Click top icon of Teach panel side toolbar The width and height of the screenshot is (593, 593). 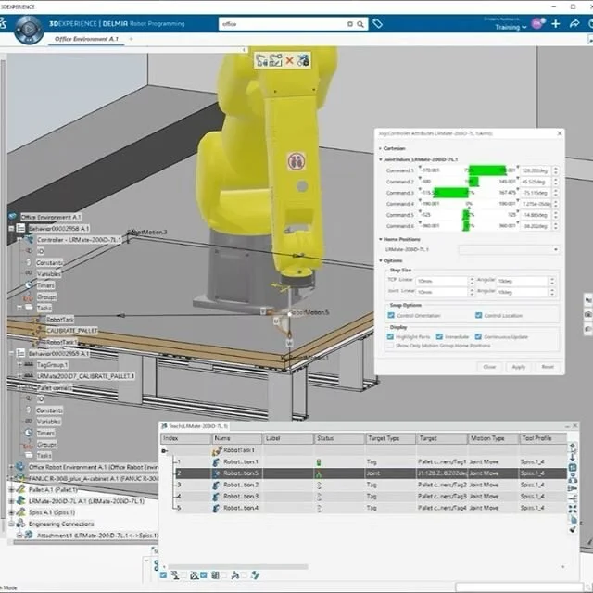[x=573, y=447]
